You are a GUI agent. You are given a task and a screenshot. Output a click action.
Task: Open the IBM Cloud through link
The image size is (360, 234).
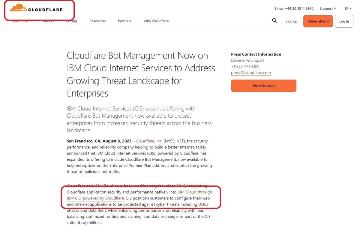tap(195, 192)
